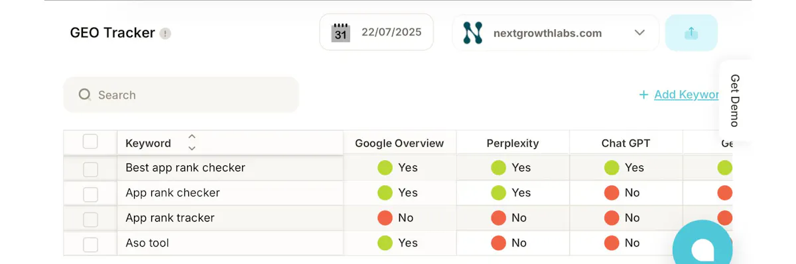Click Perplexity Yes for Best app rank checker
Image resolution: width=796 pixels, height=264 pixels.
pos(511,167)
